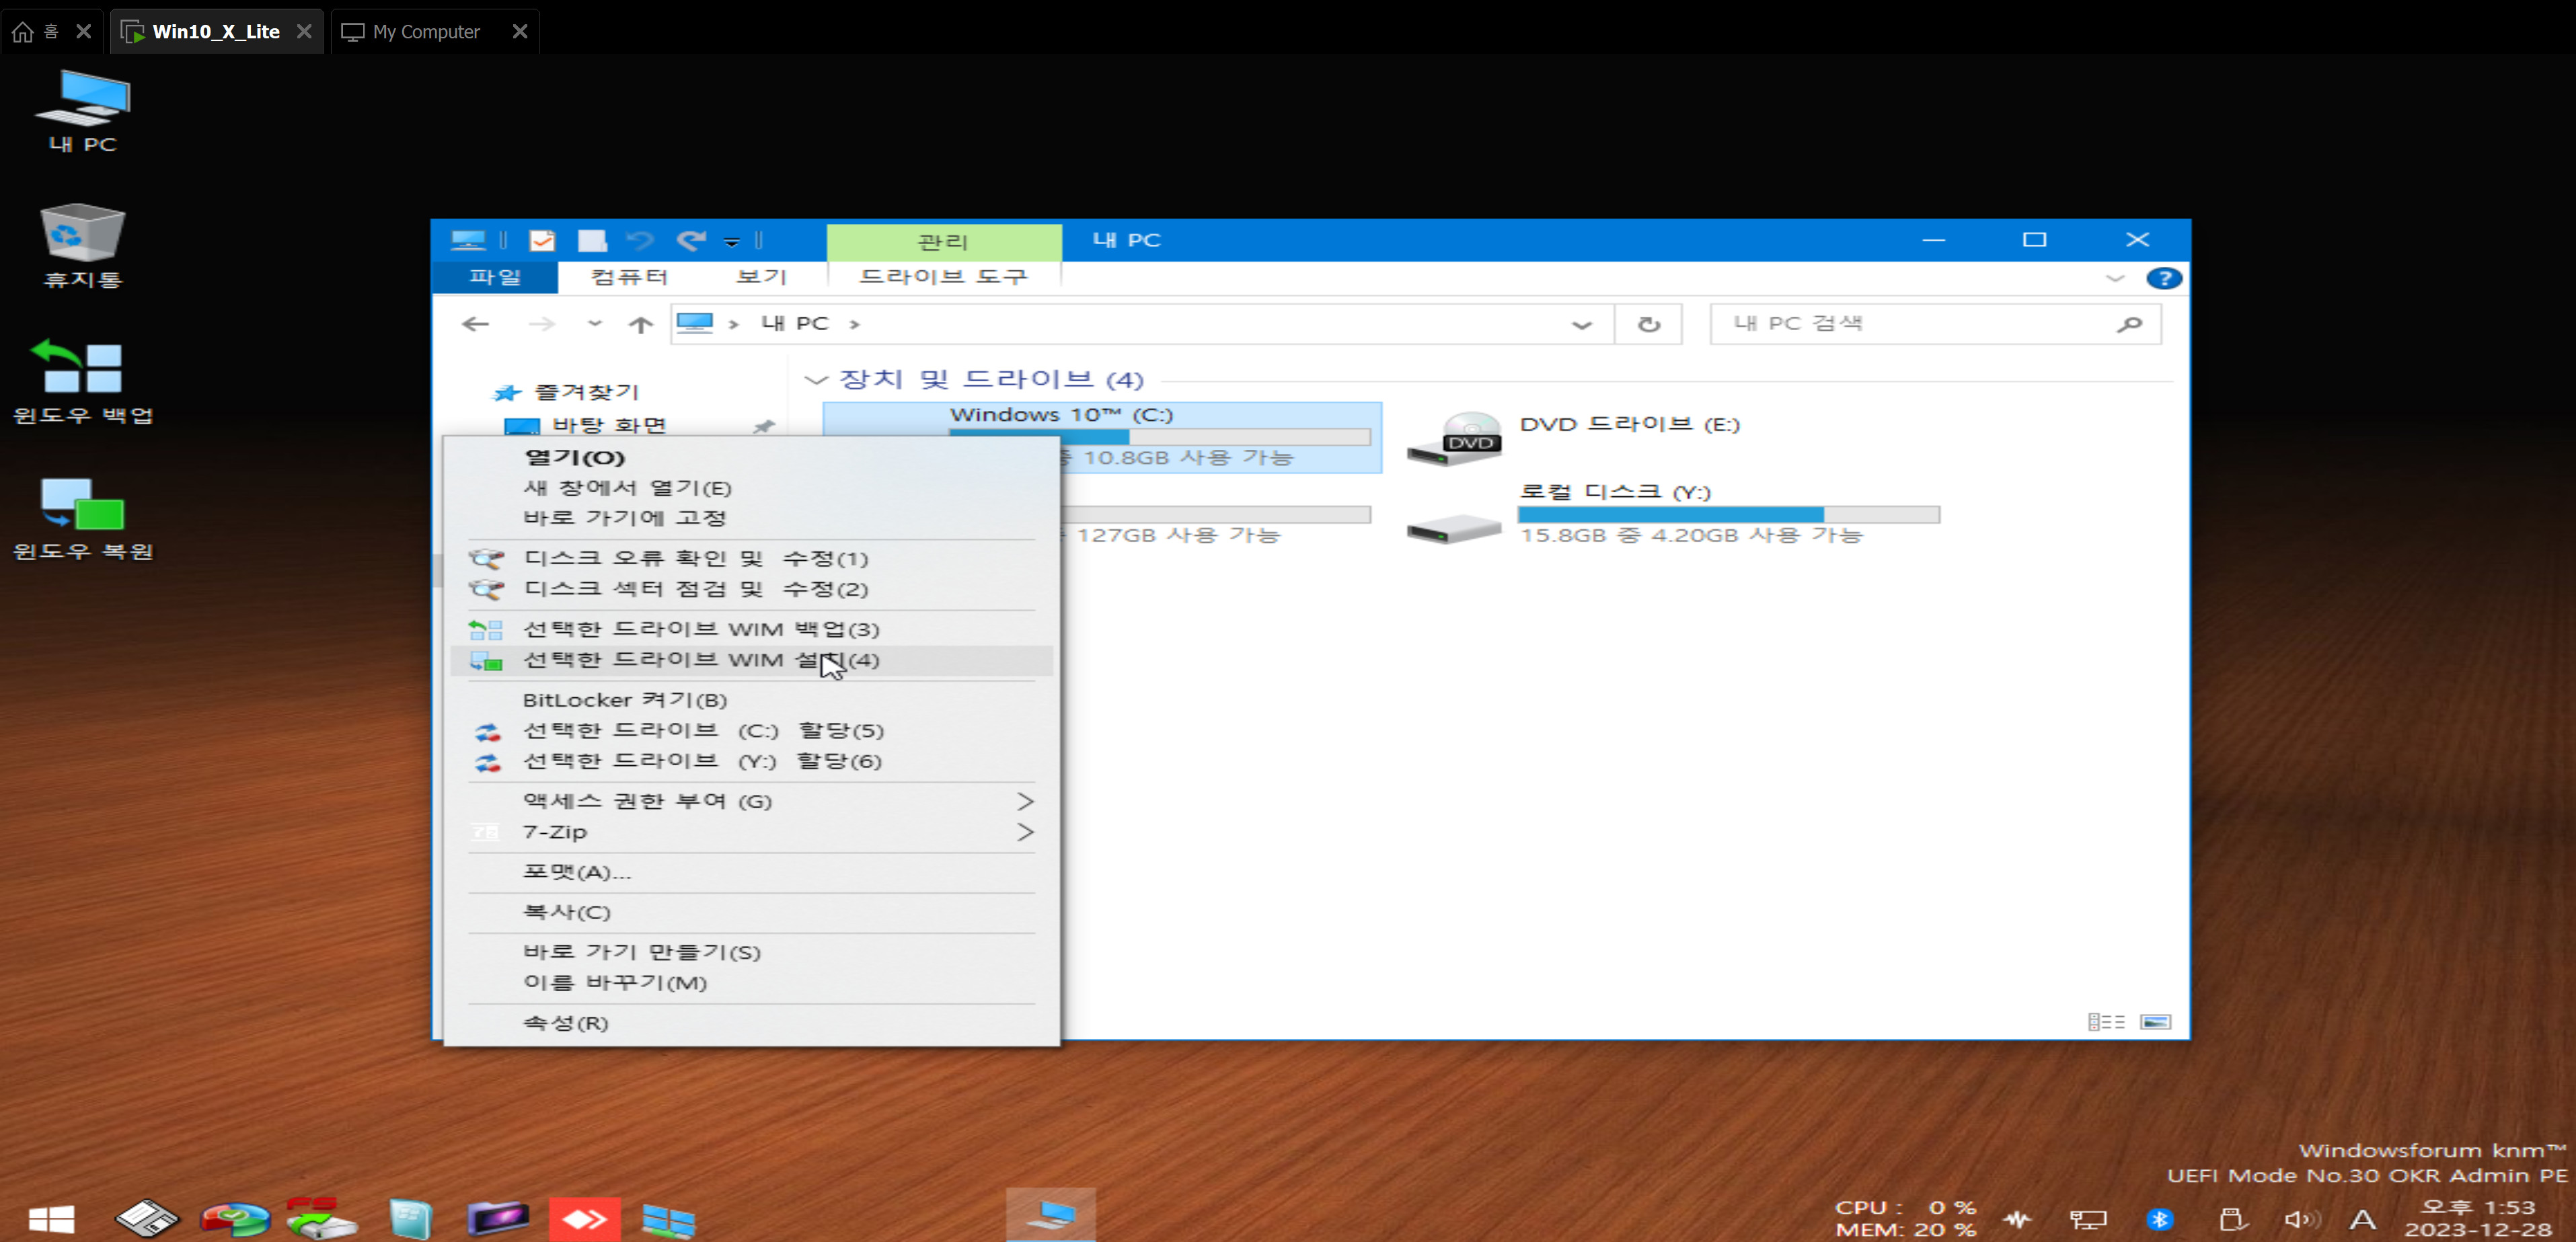Expand 7-Zip submenu arrow
2576x1242 pixels.
[x=1027, y=831]
